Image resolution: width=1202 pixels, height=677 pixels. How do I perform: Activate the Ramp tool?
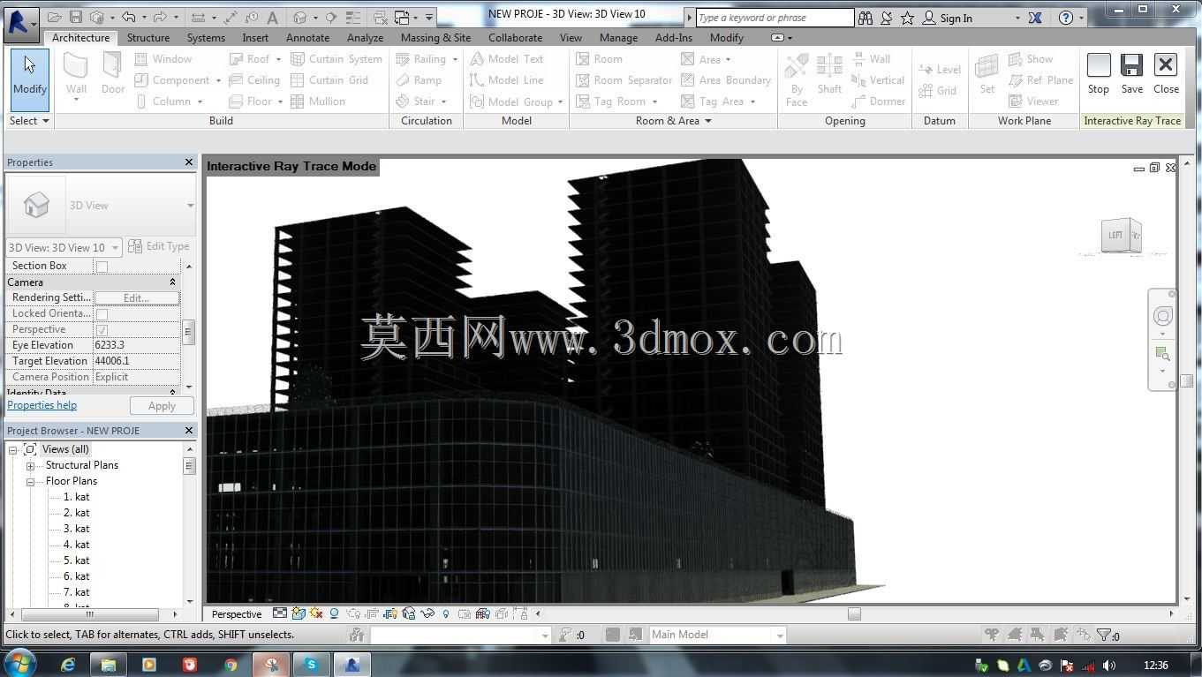click(x=419, y=80)
